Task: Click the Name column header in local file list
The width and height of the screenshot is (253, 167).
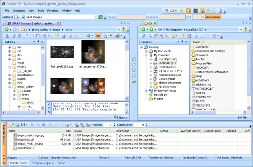Action: [x=197, y=42]
